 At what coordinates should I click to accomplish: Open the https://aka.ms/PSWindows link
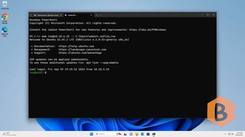click(x=147, y=30)
